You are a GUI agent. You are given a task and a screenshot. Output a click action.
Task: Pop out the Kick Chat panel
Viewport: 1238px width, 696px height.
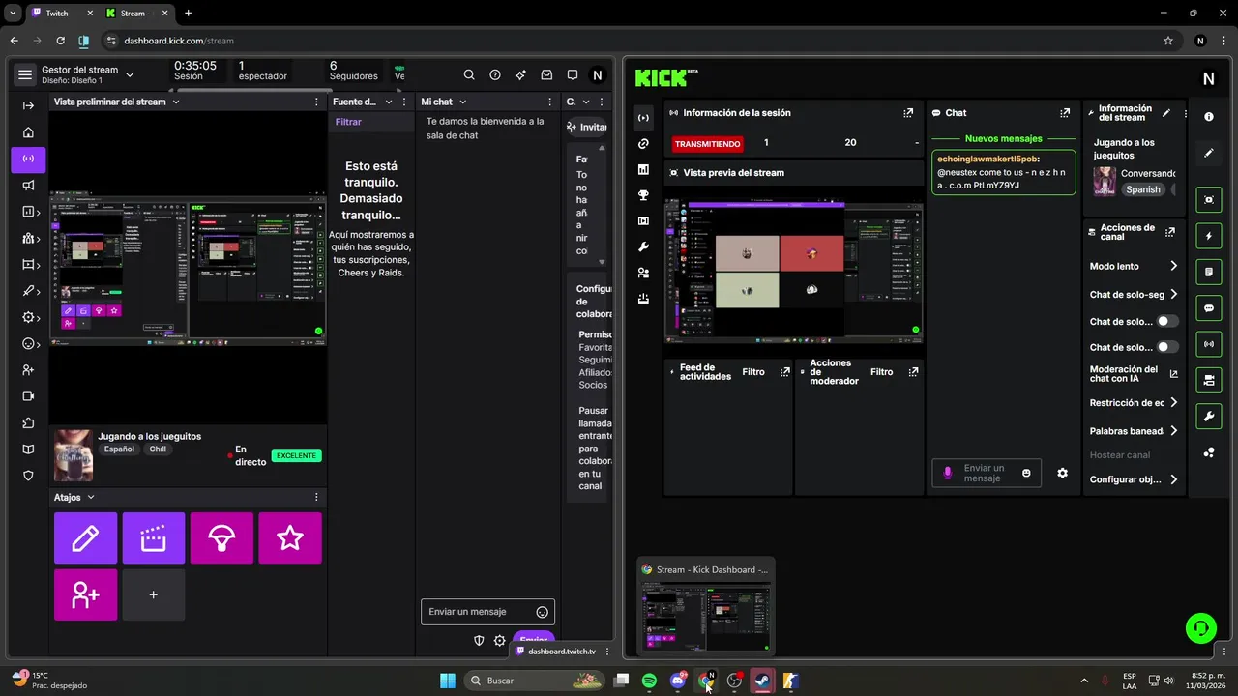(x=1065, y=113)
